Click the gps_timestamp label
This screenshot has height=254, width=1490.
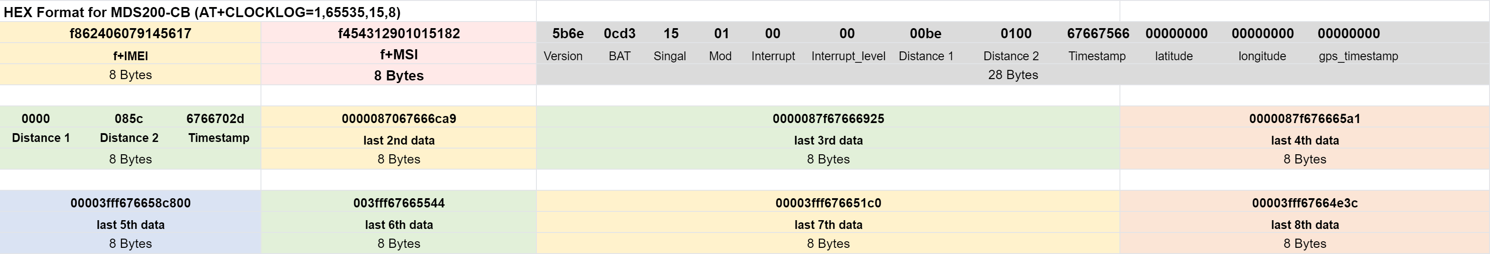(x=1358, y=56)
